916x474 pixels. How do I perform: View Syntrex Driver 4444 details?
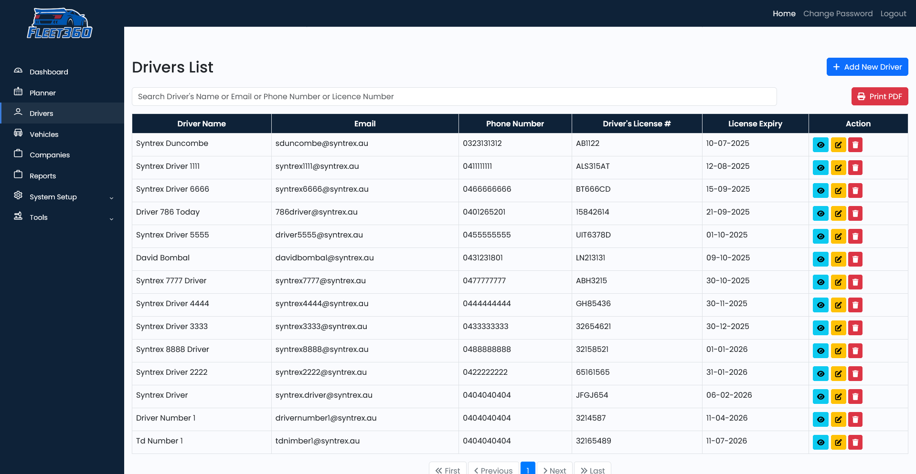820,305
